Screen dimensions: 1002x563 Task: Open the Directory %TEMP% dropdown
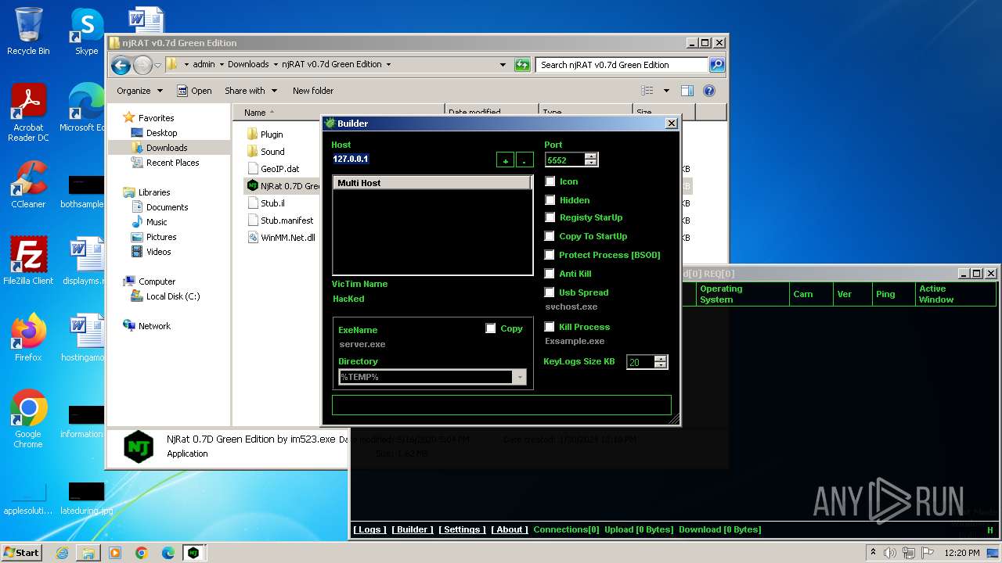[520, 377]
